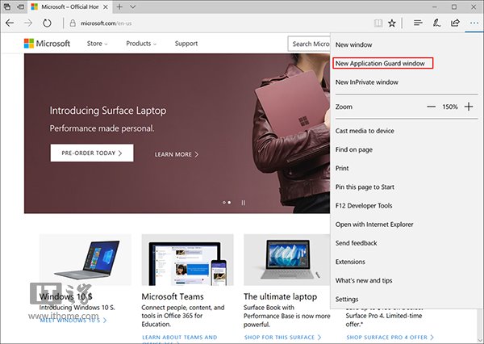484x344 pixels.
Task: Select the first carousel dot
Action: [224, 203]
